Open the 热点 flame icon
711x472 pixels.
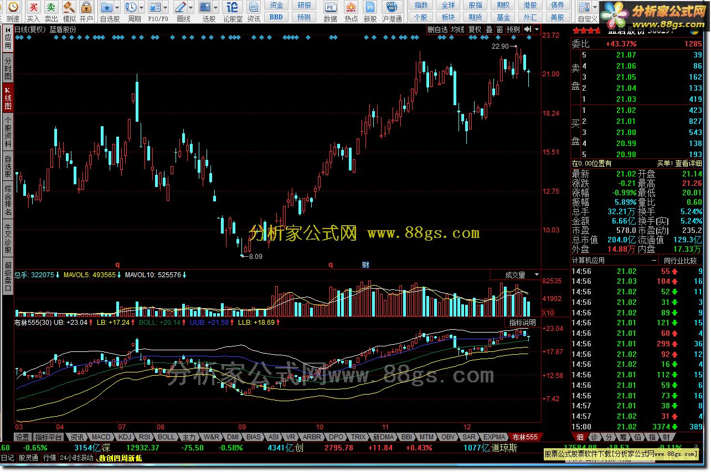point(351,7)
